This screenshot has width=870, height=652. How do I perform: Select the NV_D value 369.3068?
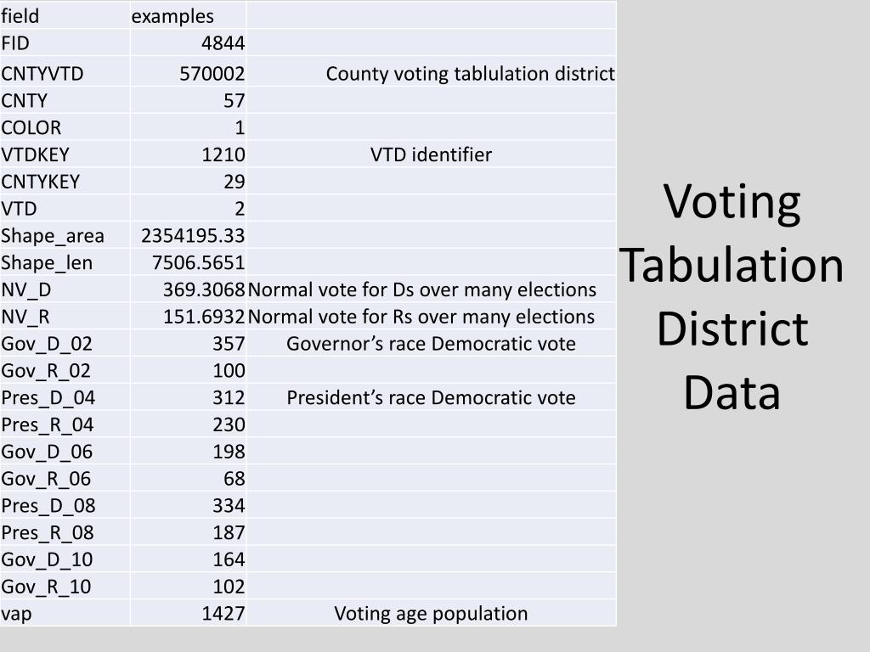click(x=204, y=289)
